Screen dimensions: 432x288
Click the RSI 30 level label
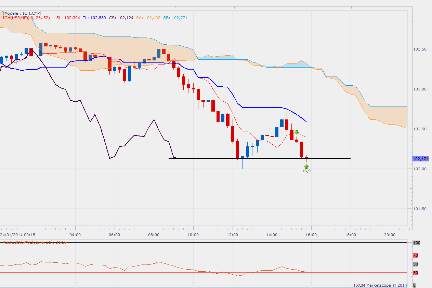(x=416, y=273)
